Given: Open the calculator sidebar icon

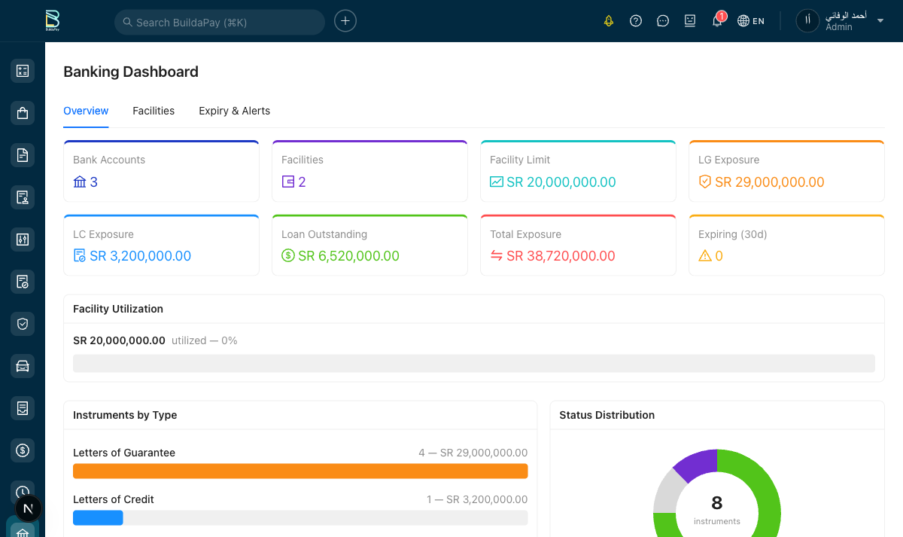Looking at the screenshot, I should (x=23, y=71).
